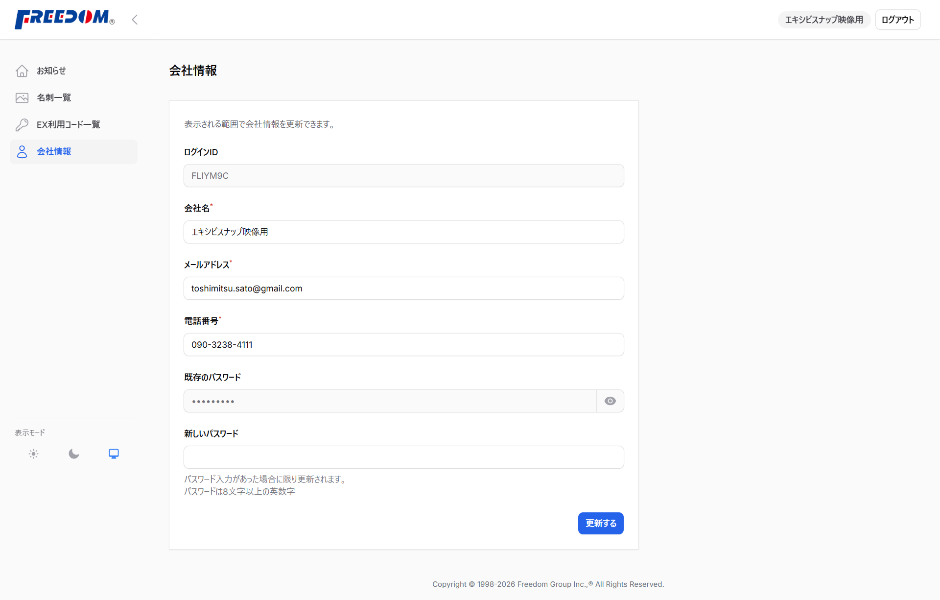Select 会社情報 in the sidebar

coord(73,152)
